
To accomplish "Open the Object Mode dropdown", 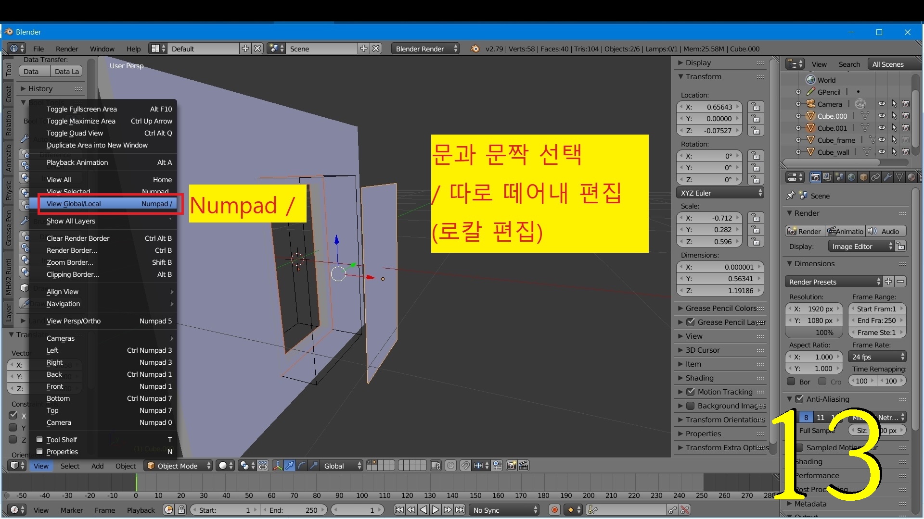I will coord(179,466).
